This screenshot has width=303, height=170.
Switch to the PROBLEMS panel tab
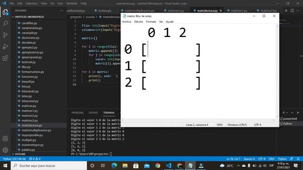78,112
